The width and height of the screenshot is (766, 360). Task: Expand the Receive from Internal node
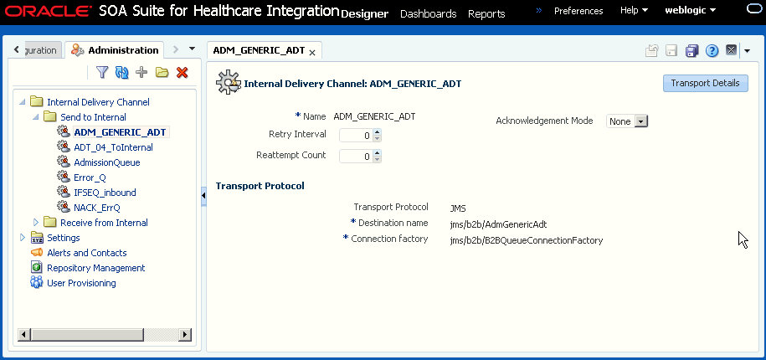[x=36, y=223]
